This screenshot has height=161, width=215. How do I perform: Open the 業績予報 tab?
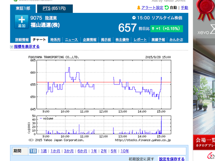pyautogui.click(x=158, y=40)
